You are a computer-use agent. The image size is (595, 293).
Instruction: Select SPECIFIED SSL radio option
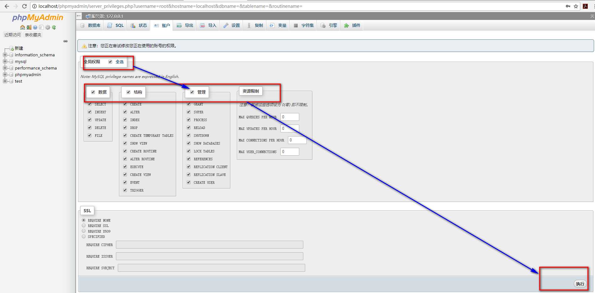tap(84, 236)
